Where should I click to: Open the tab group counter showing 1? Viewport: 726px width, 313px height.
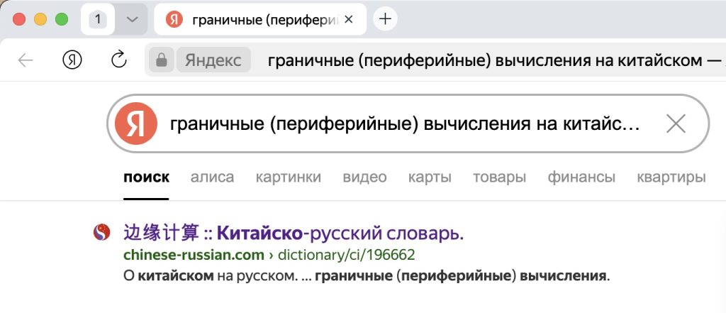(98, 19)
